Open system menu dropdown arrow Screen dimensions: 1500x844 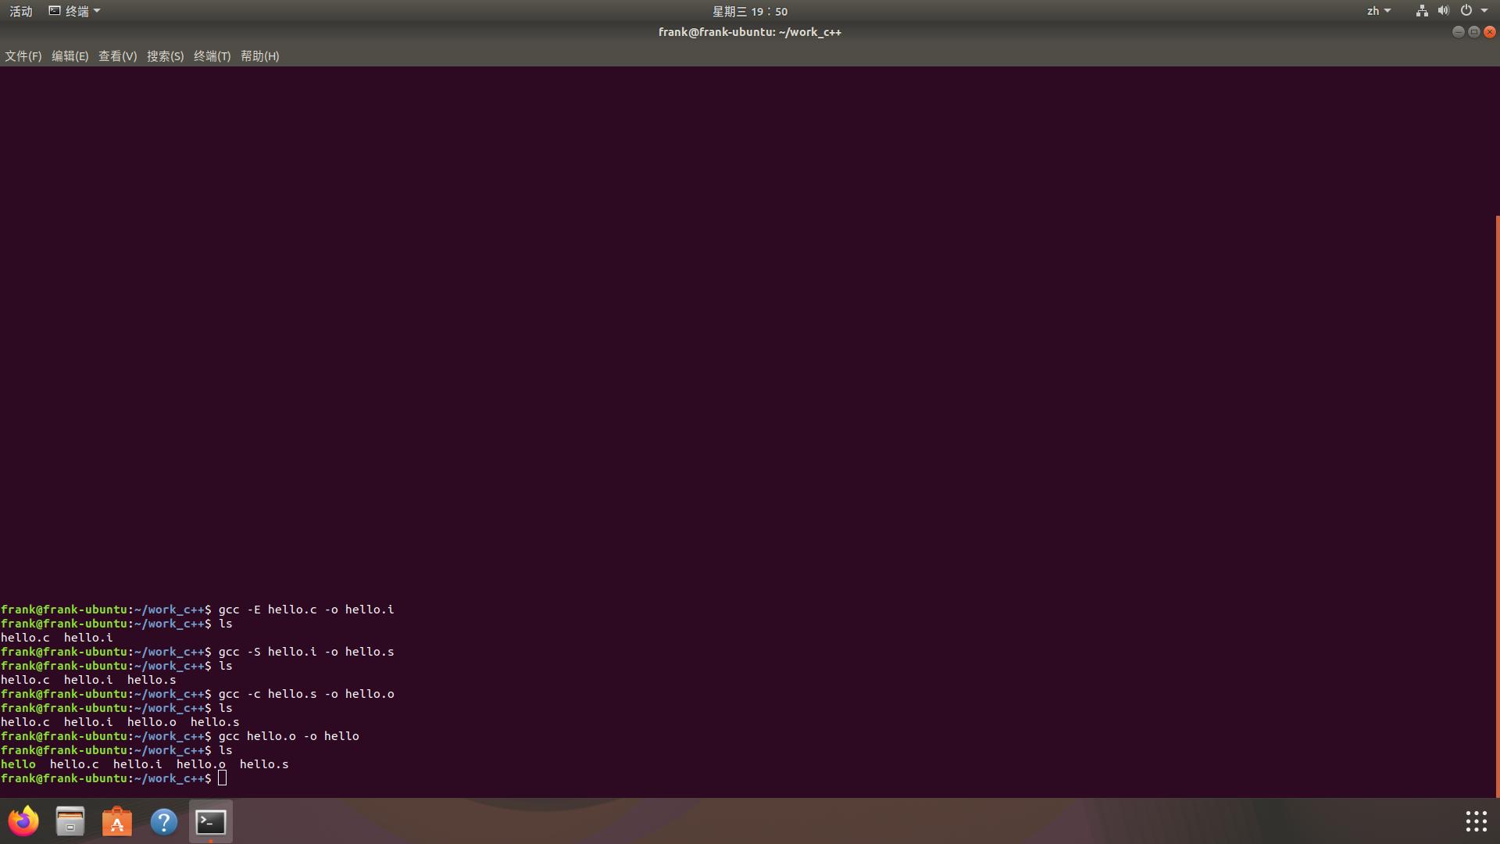1484,11
